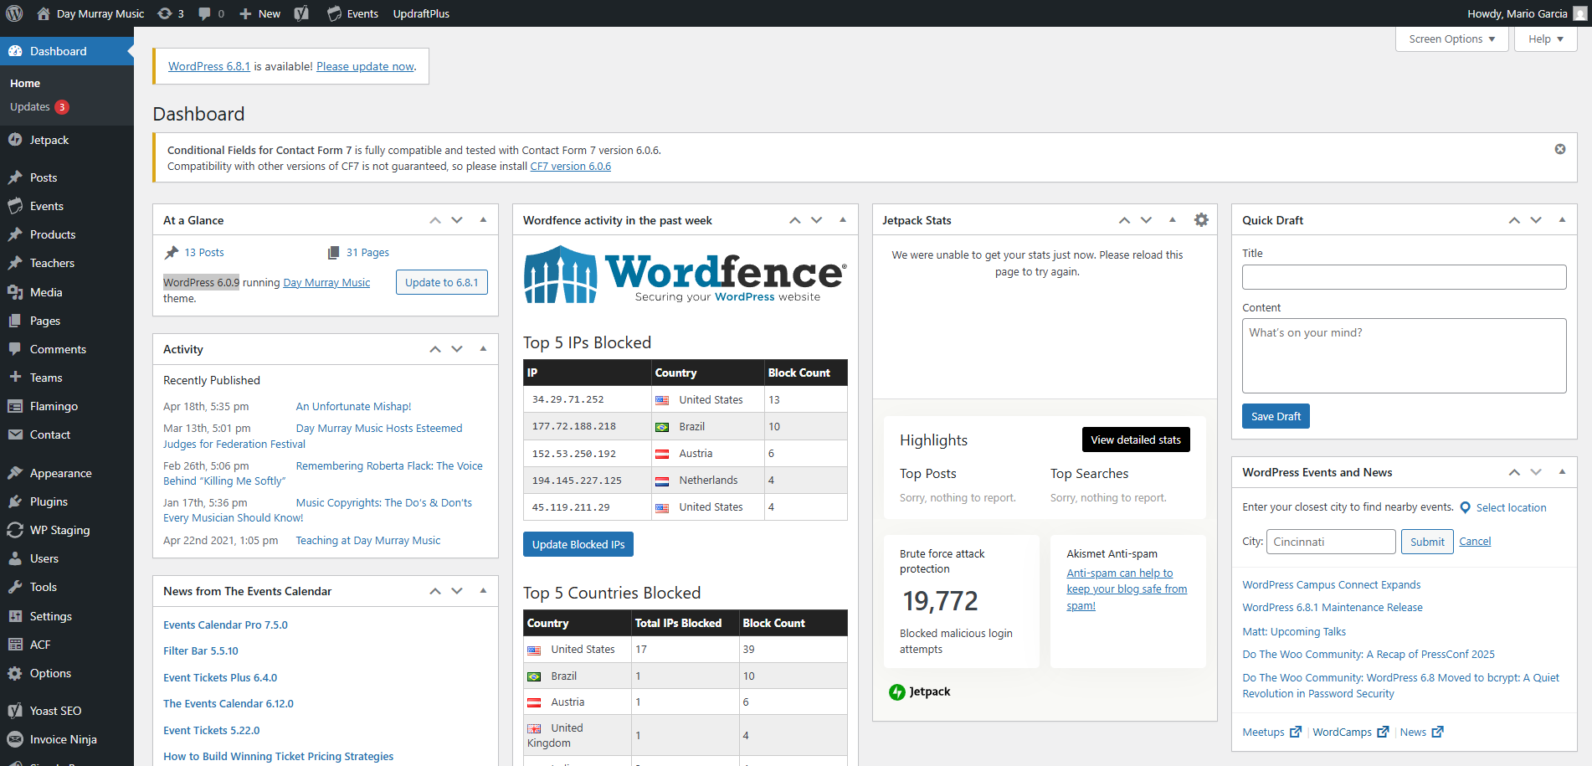Image resolution: width=1592 pixels, height=766 pixels.
Task: Click Update to 6.8.1 button
Action: point(442,282)
